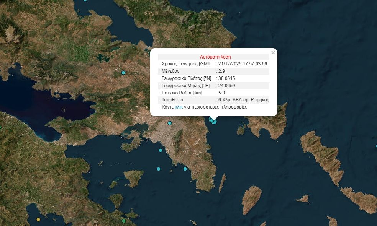This screenshot has height=226, width=377.
Task: Click the cyan earthquake dot over central Athens
Action: [x=169, y=123]
